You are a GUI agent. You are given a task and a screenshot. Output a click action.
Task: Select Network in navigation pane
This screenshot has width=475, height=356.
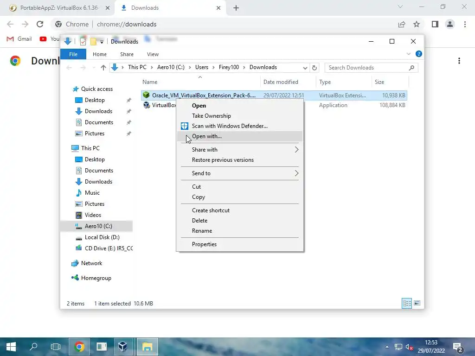click(x=91, y=263)
